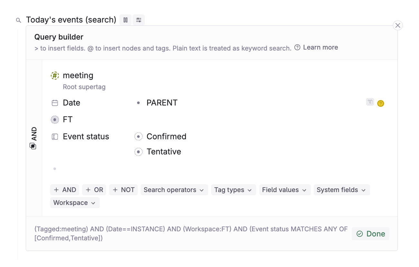
Task: Click the columns view icon next to title
Action: 126,20
